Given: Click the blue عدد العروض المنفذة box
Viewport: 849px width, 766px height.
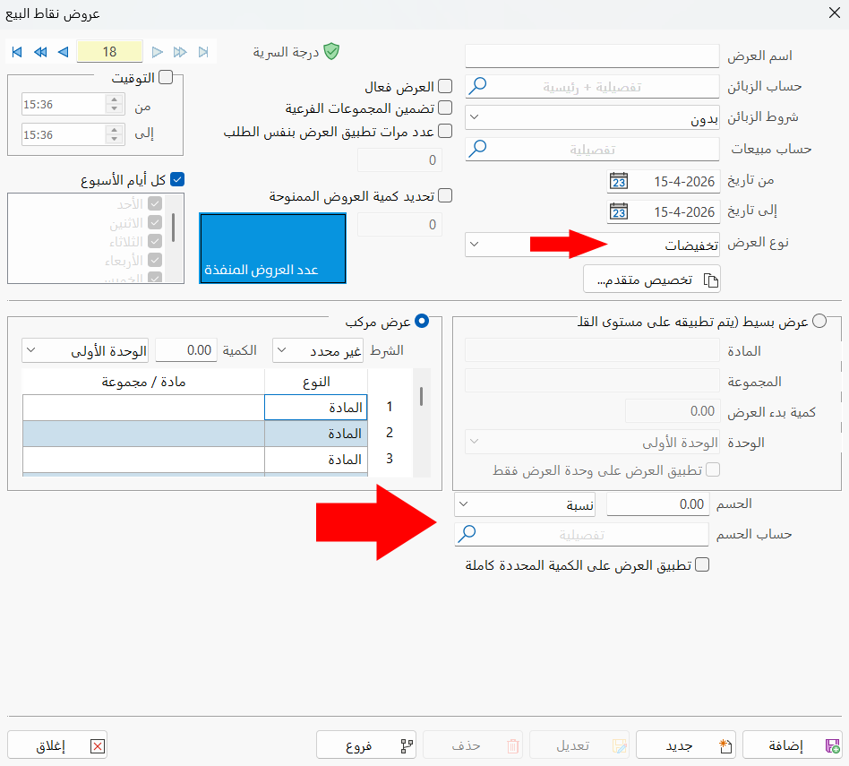Looking at the screenshot, I should [x=272, y=248].
